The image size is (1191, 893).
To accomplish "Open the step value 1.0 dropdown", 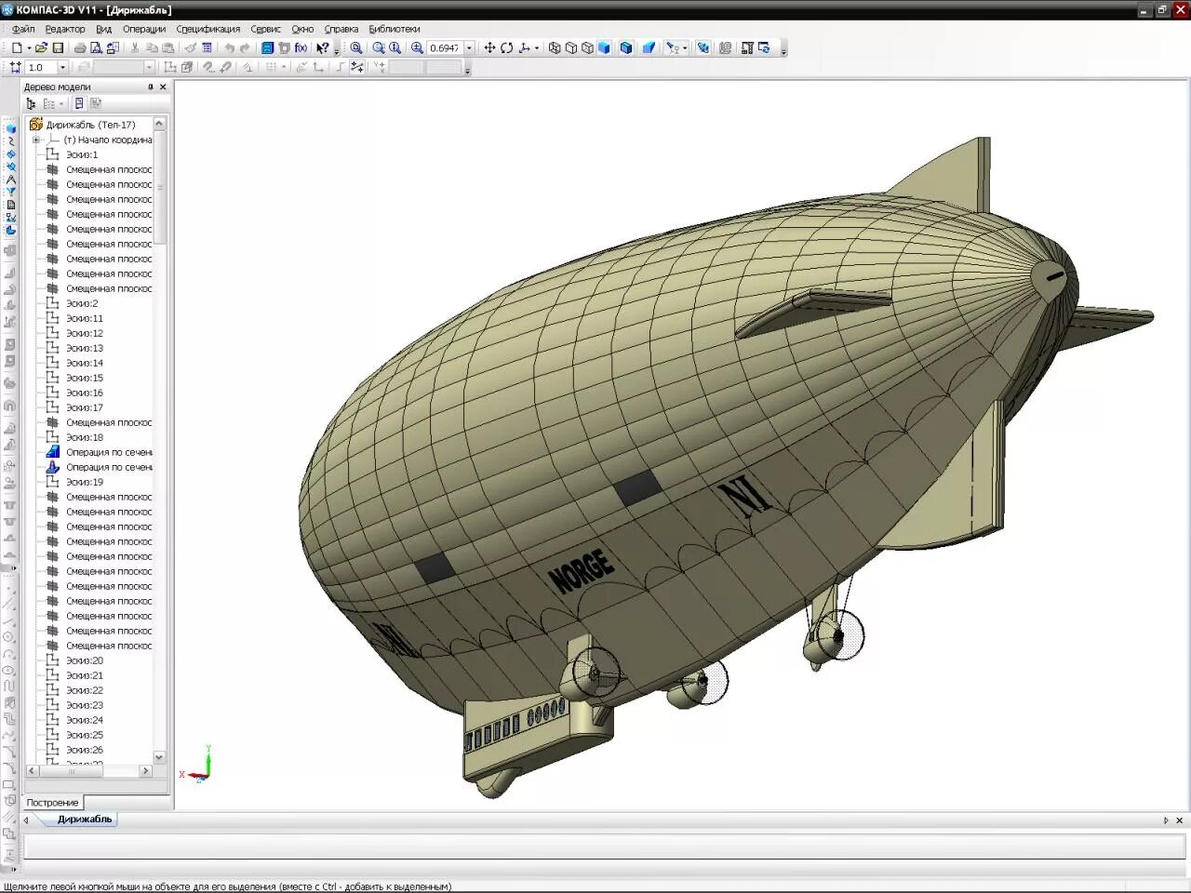I will click(62, 68).
